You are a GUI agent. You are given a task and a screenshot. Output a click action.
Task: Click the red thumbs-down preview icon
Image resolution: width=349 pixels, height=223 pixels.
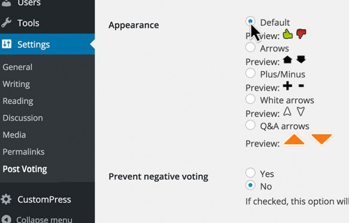click(x=301, y=34)
